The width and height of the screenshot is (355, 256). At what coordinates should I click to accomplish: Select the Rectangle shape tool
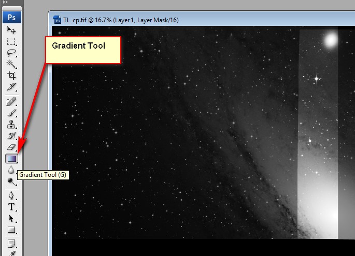(x=11, y=230)
